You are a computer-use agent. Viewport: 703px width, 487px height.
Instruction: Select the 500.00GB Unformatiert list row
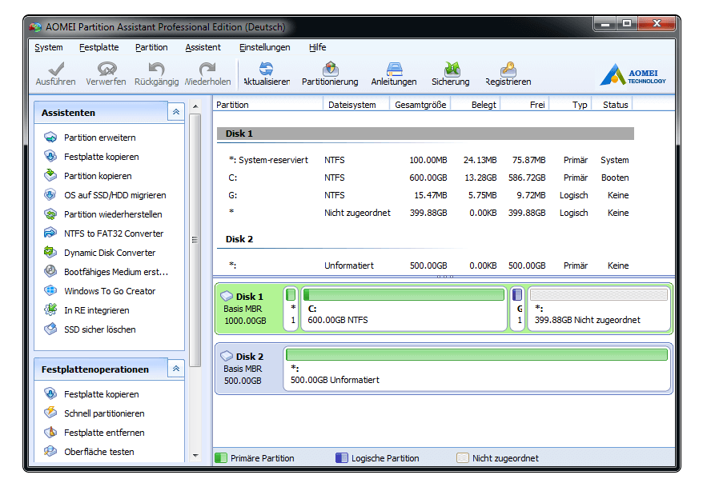pos(425,265)
